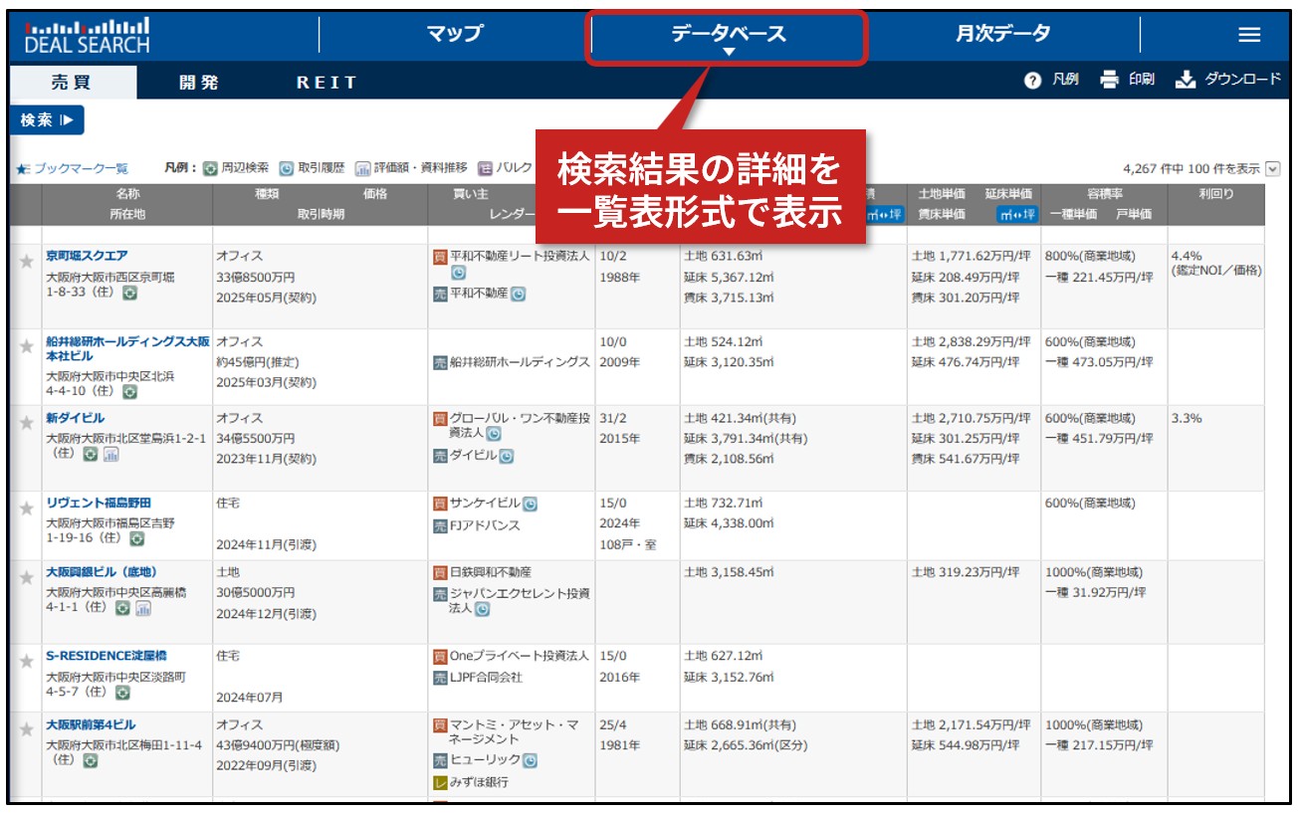Click the 凡例 label in toolbar
Screen dimensions: 1301x816
pyautogui.click(x=1065, y=81)
